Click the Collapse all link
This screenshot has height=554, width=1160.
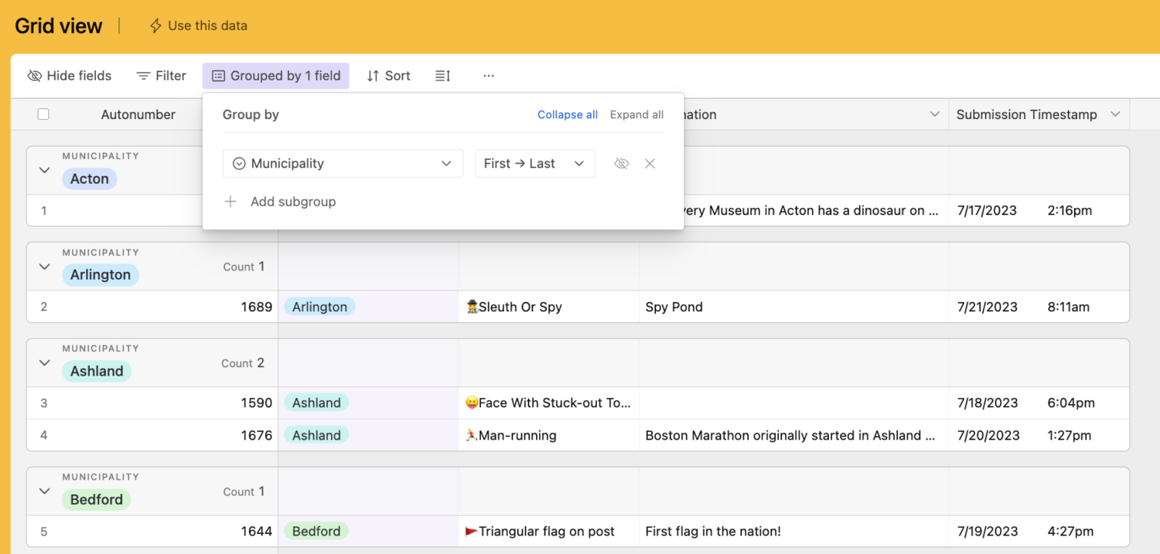click(568, 114)
